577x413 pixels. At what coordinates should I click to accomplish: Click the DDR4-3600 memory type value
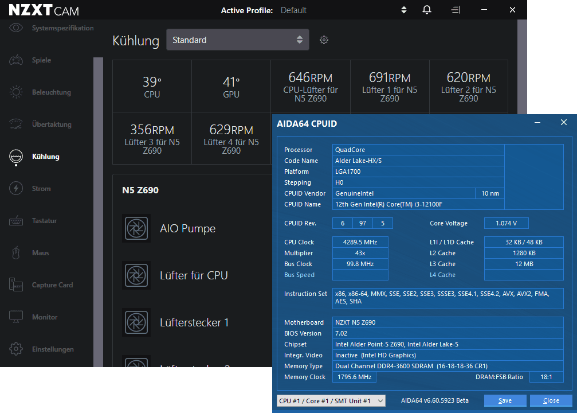(x=448, y=366)
